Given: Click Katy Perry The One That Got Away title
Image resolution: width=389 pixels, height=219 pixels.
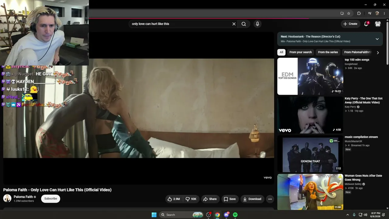Looking at the screenshot, I should pos(363,100).
